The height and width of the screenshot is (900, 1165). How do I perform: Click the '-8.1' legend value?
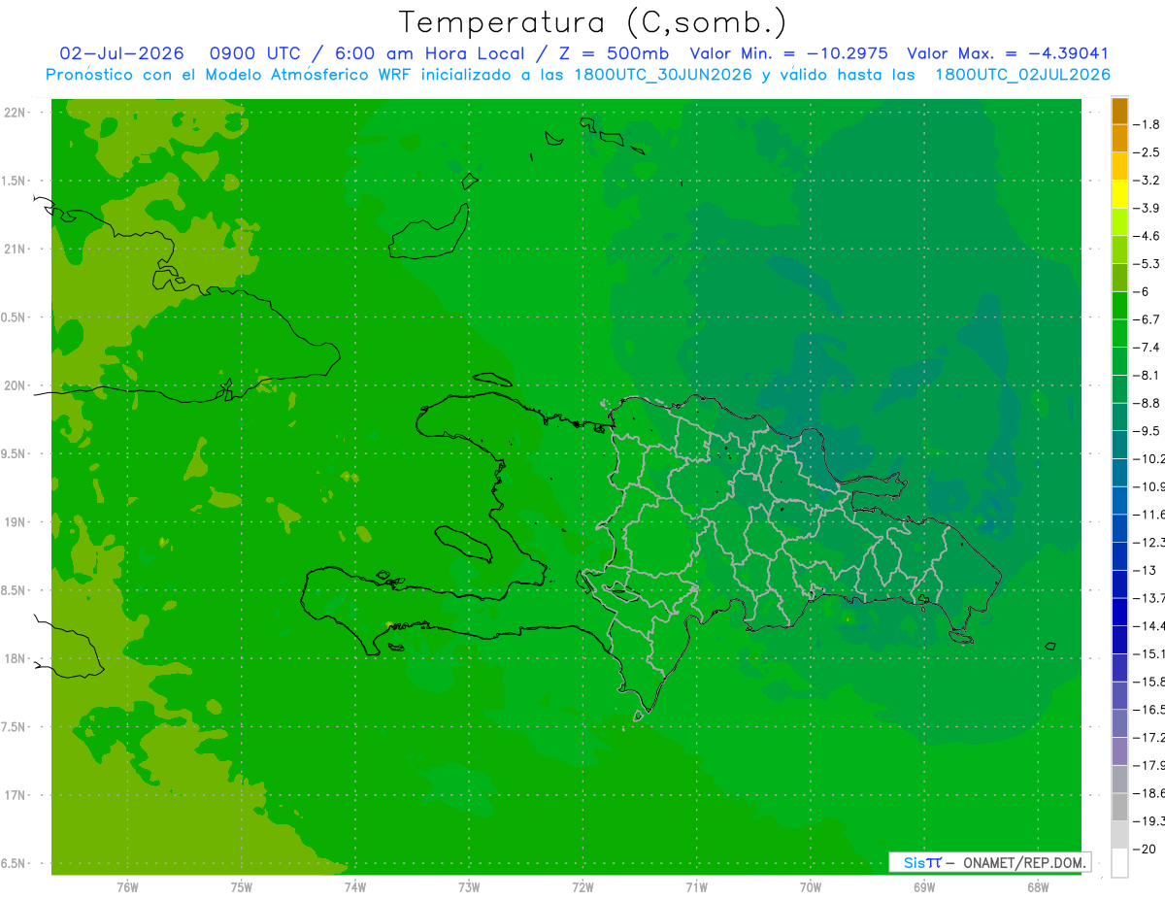[1147, 375]
